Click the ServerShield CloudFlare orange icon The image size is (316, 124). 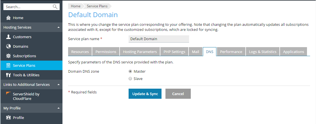click(x=8, y=93)
